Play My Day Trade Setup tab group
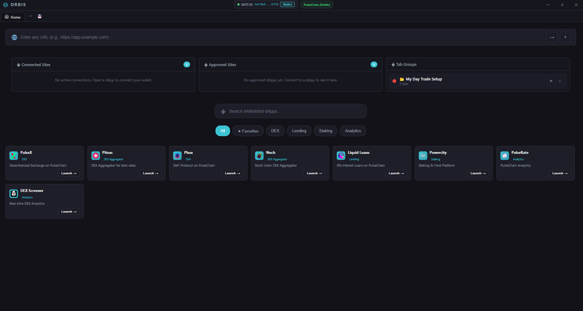The width and height of the screenshot is (583, 311). coord(551,81)
